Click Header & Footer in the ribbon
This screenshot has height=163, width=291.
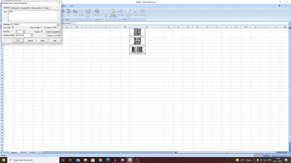pyautogui.click(x=113, y=13)
